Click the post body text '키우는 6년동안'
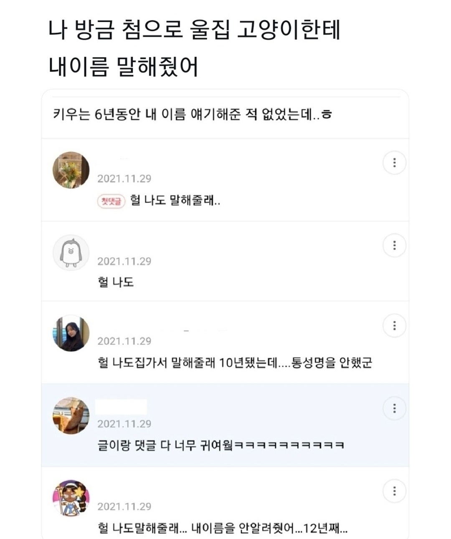 pos(192,114)
